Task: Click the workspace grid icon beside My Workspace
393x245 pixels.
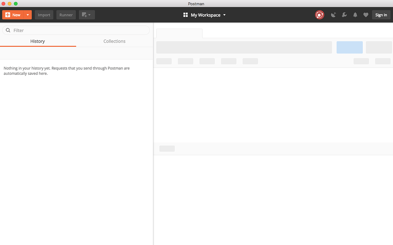Action: (x=185, y=15)
